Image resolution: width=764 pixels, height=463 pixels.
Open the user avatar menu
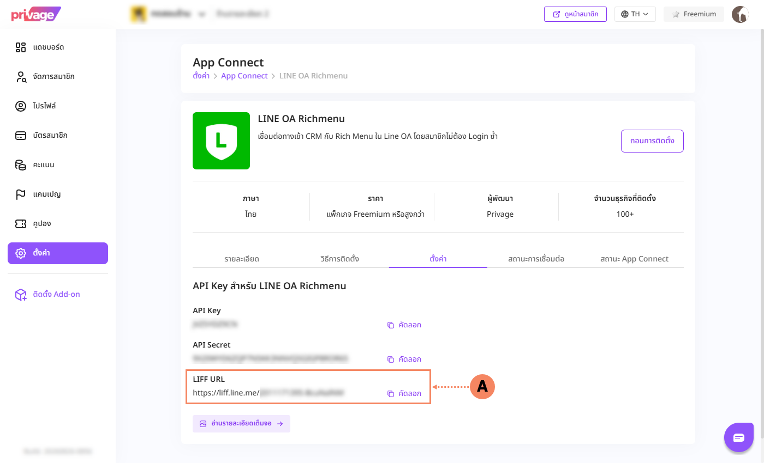[x=740, y=14]
